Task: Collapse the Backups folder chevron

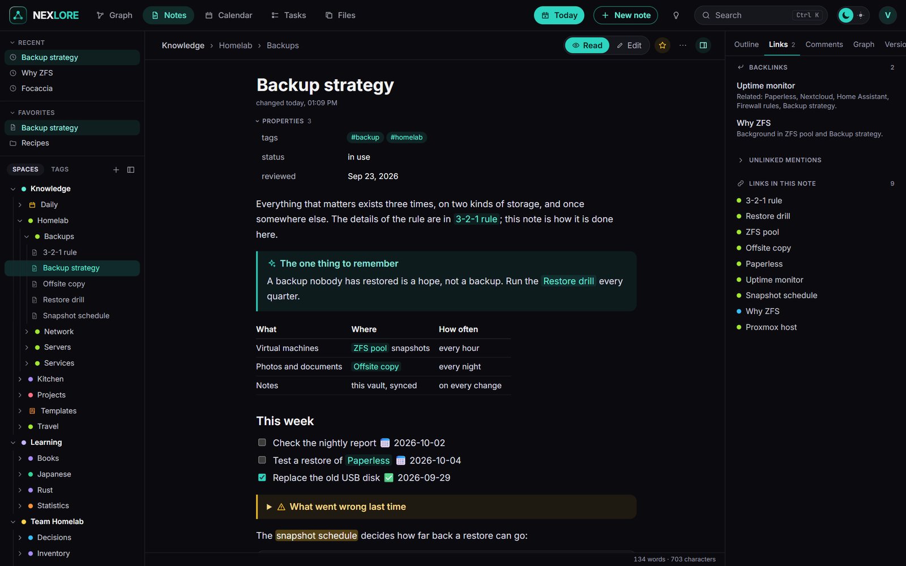Action: pos(27,237)
